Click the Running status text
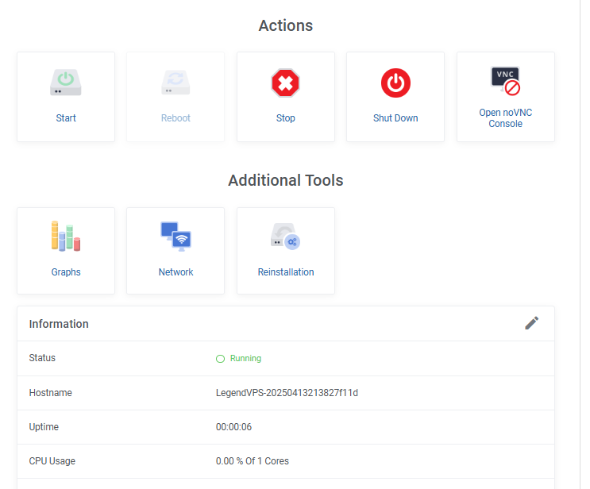Screen dimensions: 590x489 click(x=245, y=359)
